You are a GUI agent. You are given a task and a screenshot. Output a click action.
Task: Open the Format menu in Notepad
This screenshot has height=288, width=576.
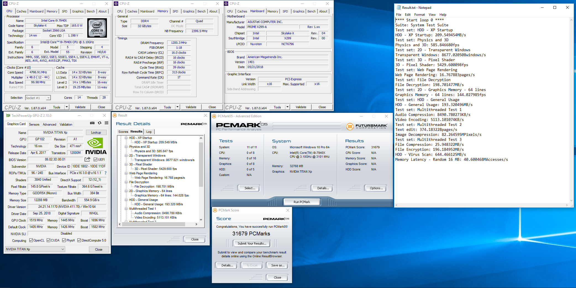pyautogui.click(x=419, y=15)
